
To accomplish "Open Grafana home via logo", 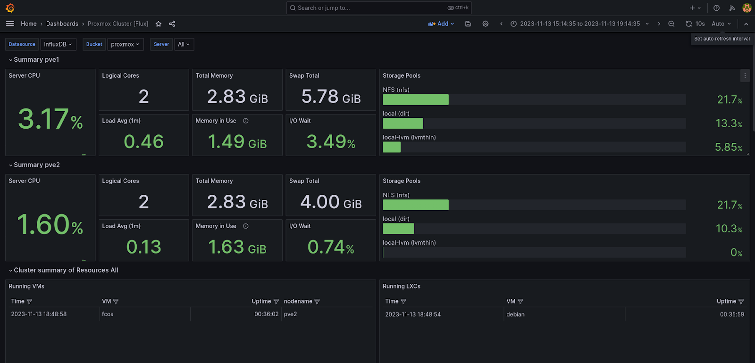I will (x=10, y=8).
